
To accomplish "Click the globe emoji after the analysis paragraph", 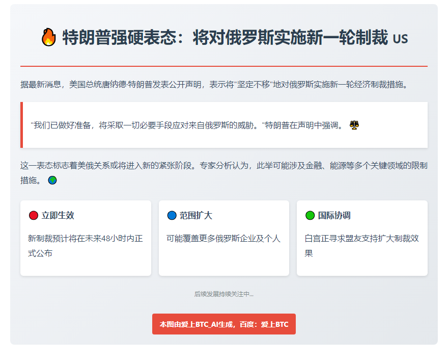I will click(52, 180).
